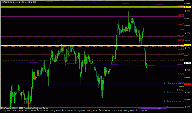Click the blue 1.4582 level label
Viewport: 192px width, 113px height.
pos(167,107)
